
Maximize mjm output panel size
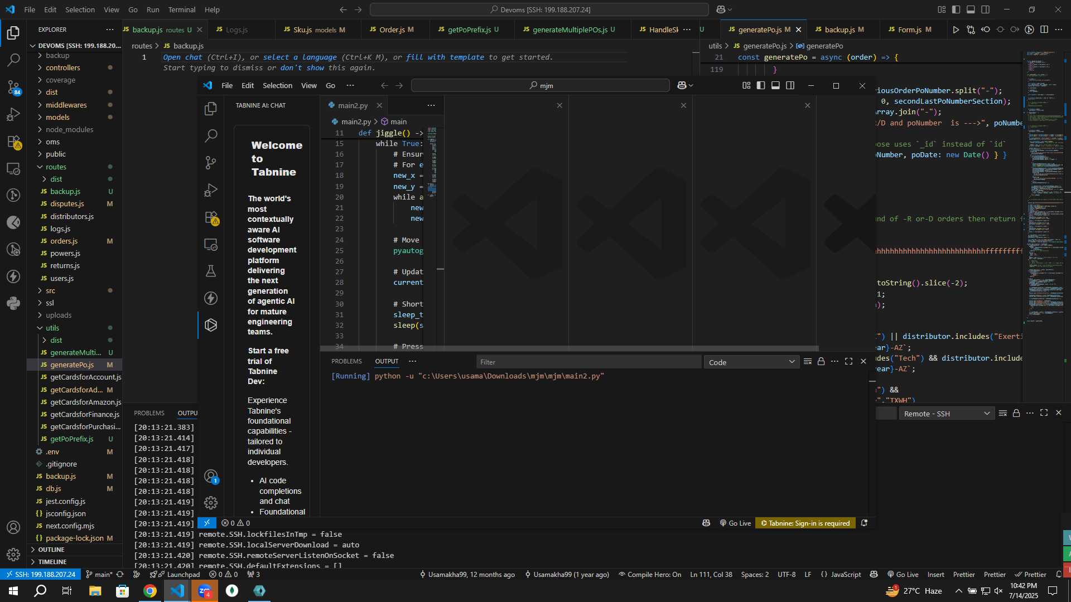coord(848,362)
